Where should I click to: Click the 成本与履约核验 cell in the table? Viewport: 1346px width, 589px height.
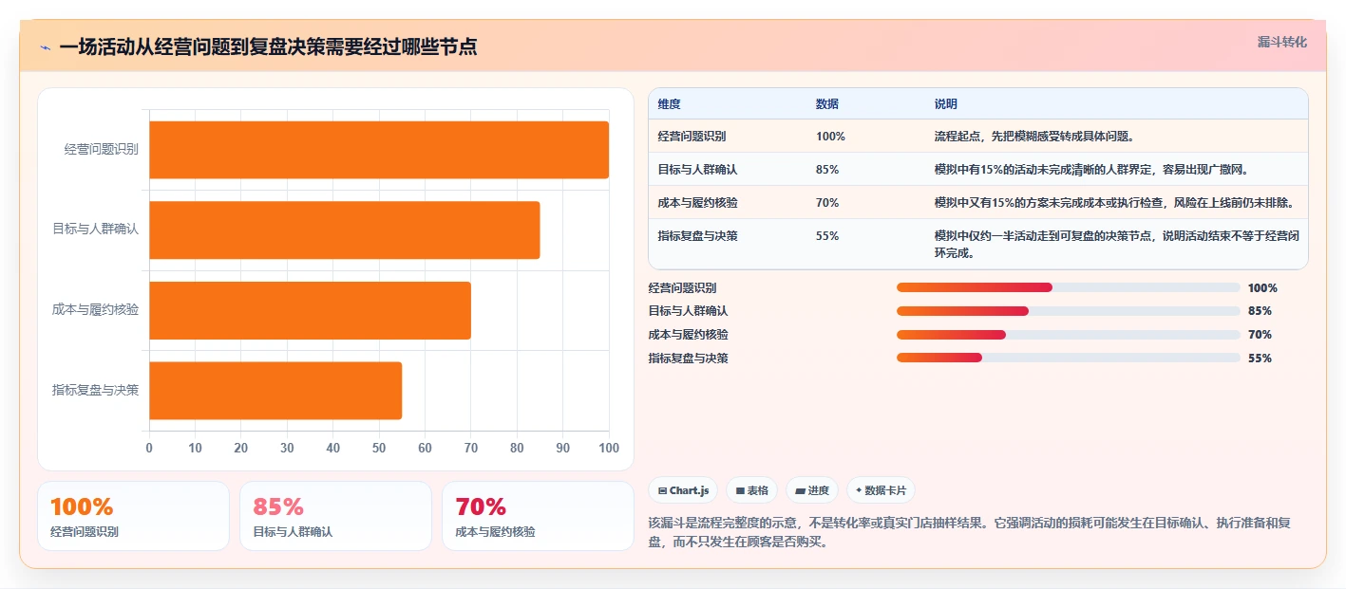click(698, 203)
